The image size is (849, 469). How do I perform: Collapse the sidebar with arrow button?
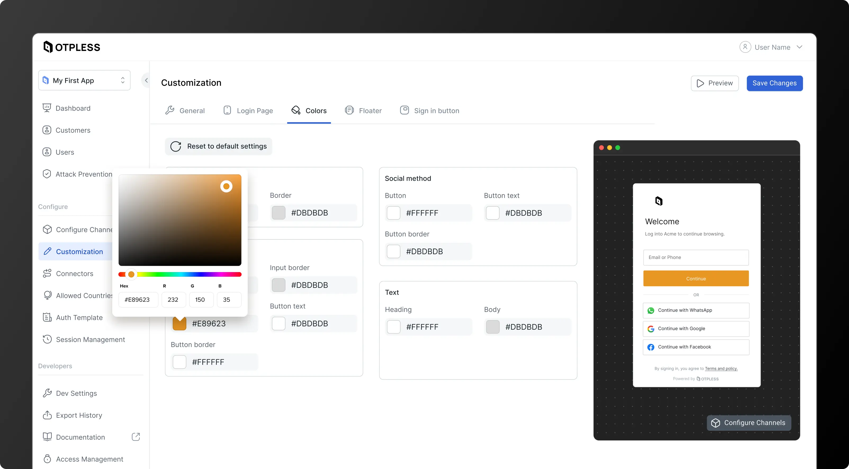click(146, 80)
